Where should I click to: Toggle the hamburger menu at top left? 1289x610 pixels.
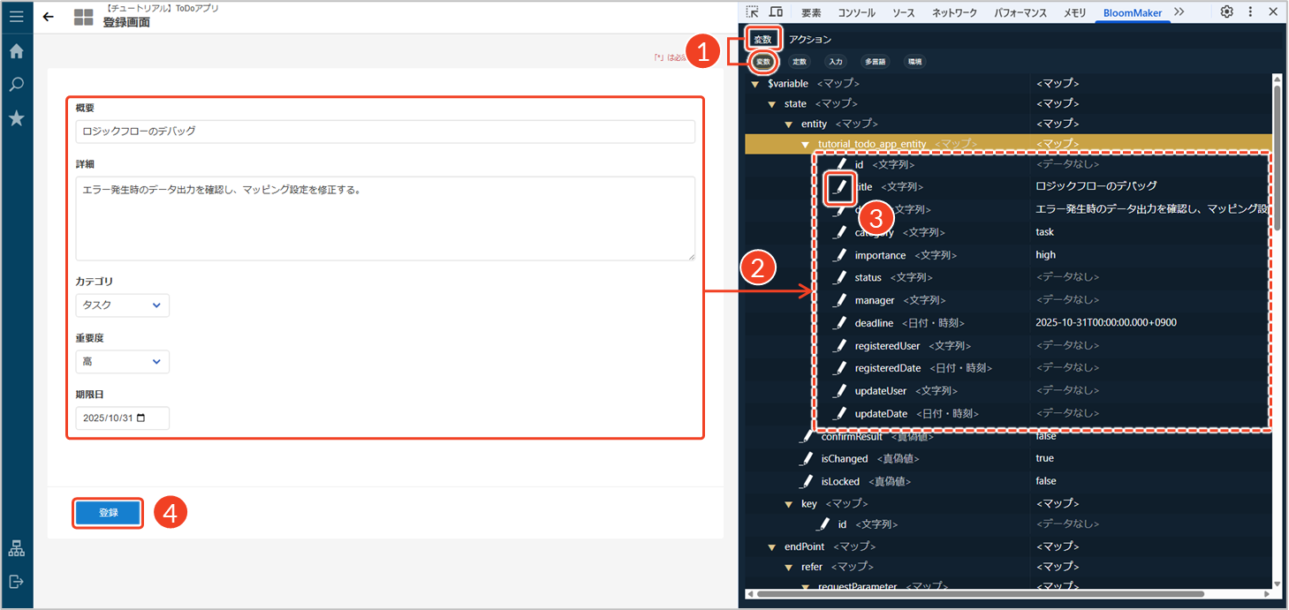(x=16, y=16)
